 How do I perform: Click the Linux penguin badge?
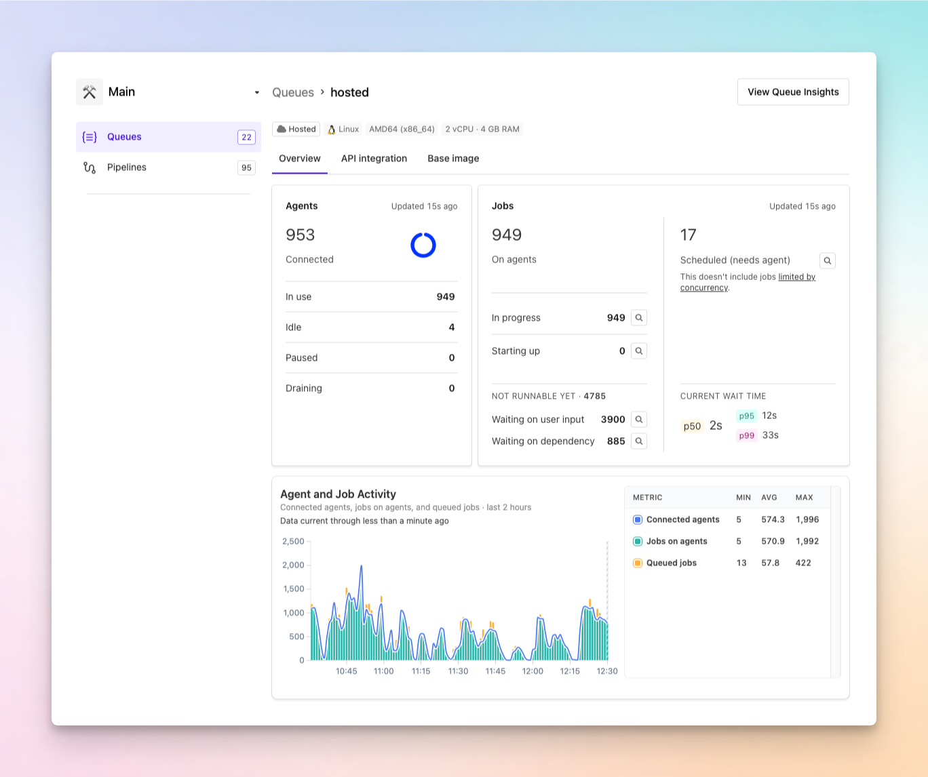pyautogui.click(x=343, y=129)
